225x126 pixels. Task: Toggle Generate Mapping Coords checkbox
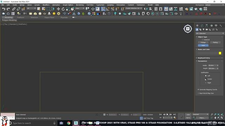click(198, 90)
